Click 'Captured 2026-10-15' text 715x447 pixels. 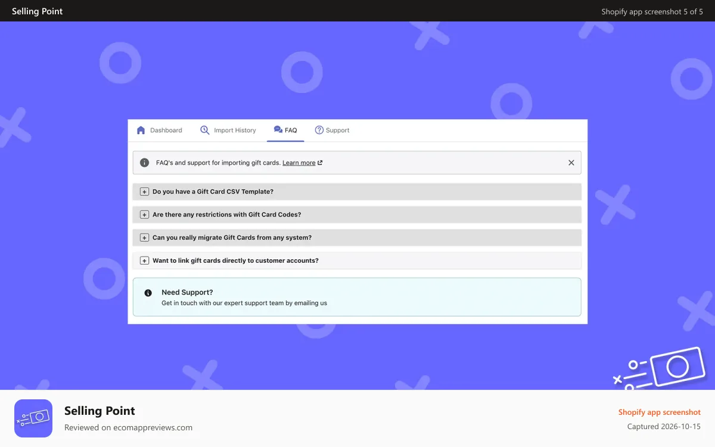664,427
